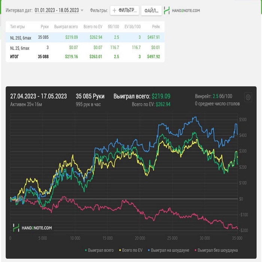Screen dimensions: 262x262
Task: Click the "ФАЙЛ..." button
Action: click(151, 10)
